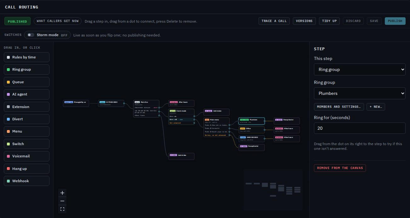Add a Webhook step
Image resolution: width=410 pixels, height=218 pixels.
pos(26,181)
